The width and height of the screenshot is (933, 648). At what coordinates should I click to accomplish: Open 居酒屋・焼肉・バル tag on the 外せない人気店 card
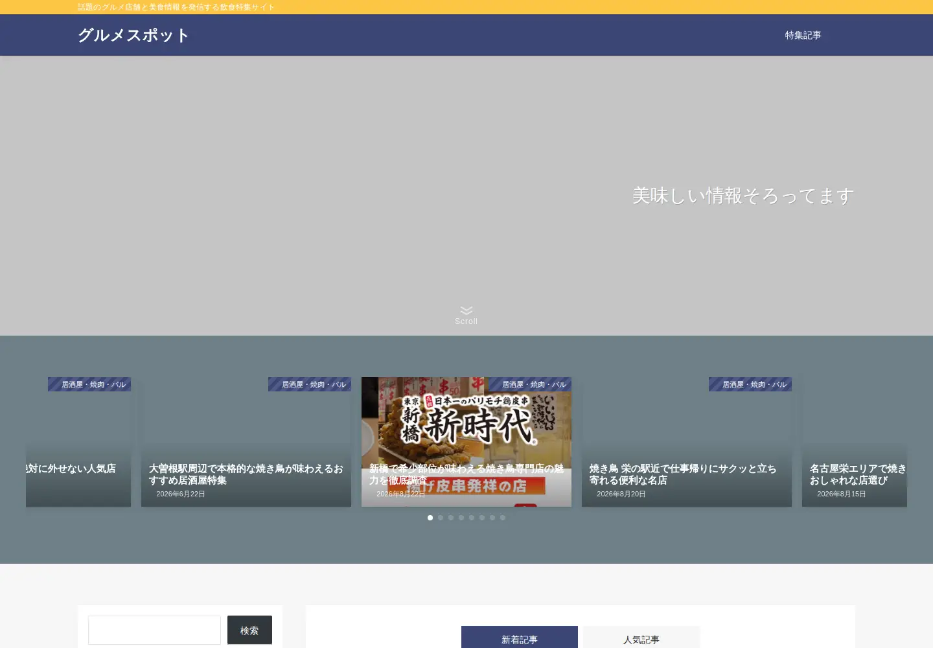click(89, 384)
